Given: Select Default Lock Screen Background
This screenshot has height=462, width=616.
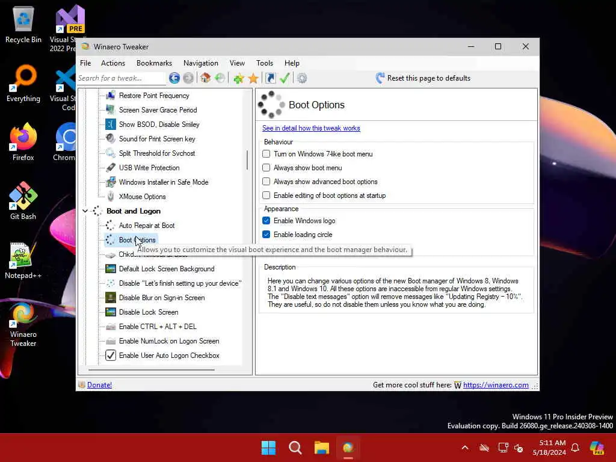Looking at the screenshot, I should click(167, 269).
